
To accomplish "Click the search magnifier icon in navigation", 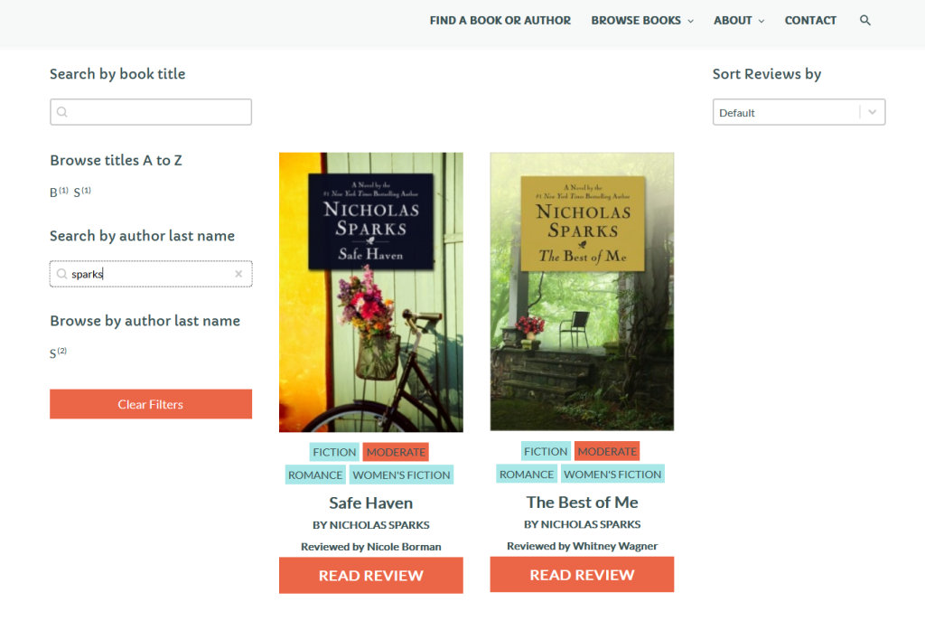I will [x=865, y=21].
